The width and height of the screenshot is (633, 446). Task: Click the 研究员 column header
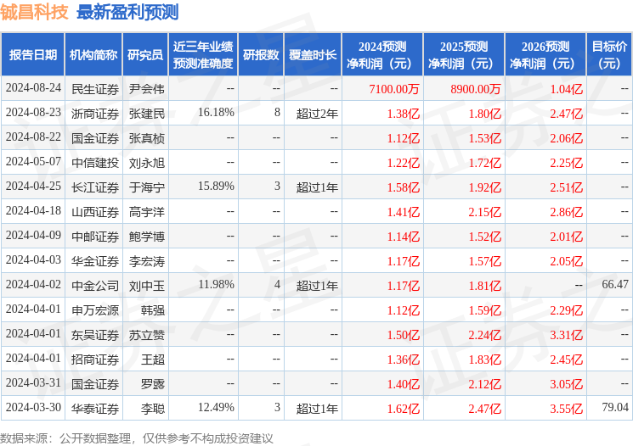[x=145, y=55]
